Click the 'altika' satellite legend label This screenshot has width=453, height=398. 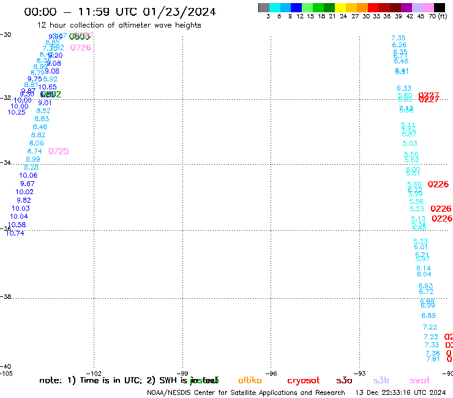coord(250,380)
